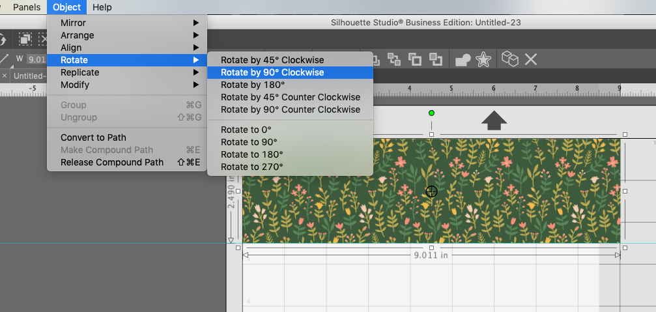Viewport: 656px width, 312px height.
Task: Choose Rotate to 90°
Action: coord(290,142)
